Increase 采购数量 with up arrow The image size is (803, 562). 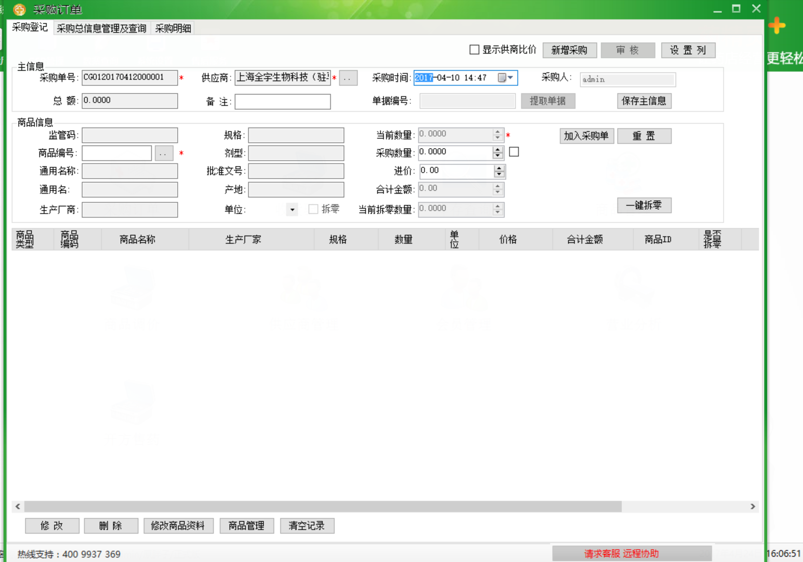[x=498, y=149]
